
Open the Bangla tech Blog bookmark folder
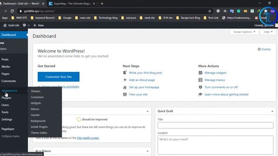click(188, 18)
